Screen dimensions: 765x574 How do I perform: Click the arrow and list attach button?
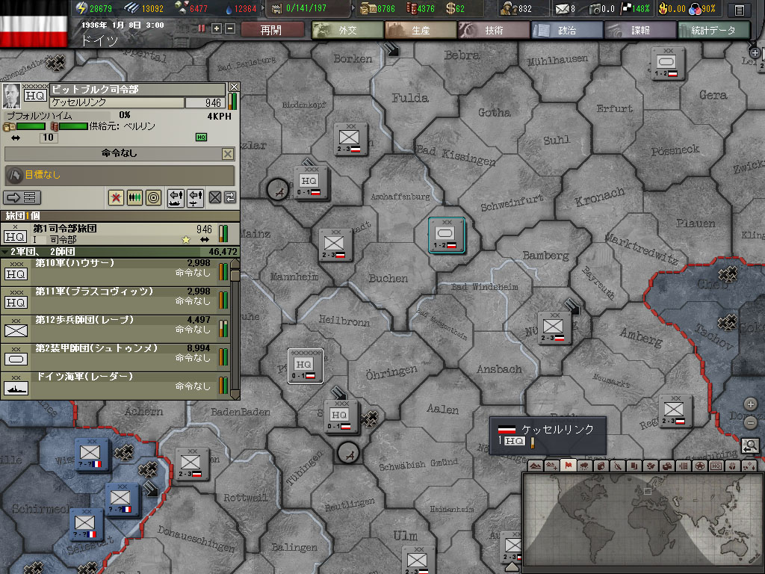click(22, 197)
